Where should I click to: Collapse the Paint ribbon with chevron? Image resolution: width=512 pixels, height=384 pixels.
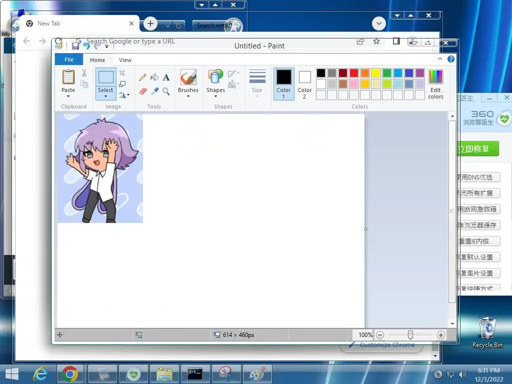point(440,59)
